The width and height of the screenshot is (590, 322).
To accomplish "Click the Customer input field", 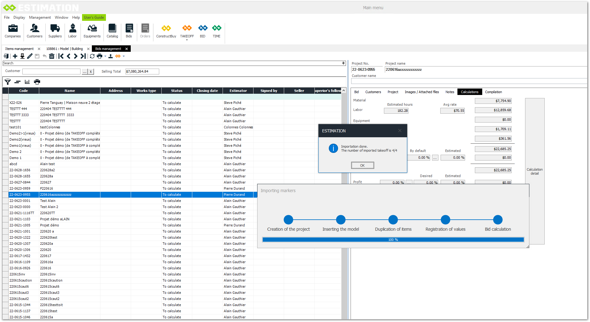I will pos(51,71).
